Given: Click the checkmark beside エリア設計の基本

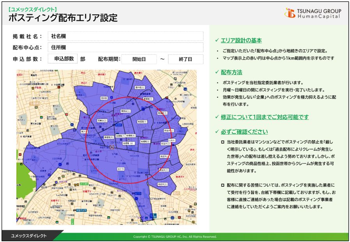Looking at the screenshot, I should click(x=217, y=40).
